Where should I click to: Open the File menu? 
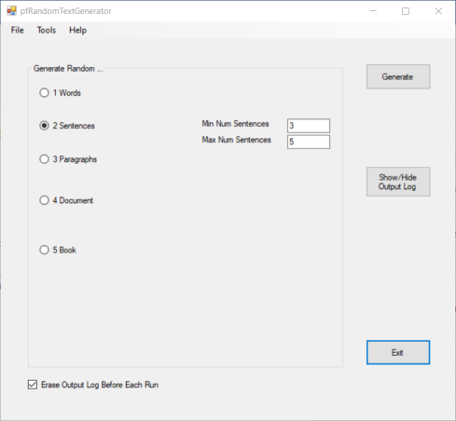click(18, 30)
